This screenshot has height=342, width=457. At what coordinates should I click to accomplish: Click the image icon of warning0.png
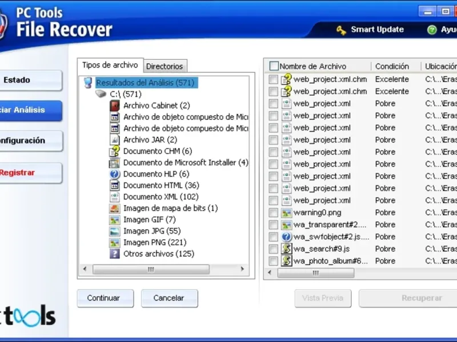(287, 213)
